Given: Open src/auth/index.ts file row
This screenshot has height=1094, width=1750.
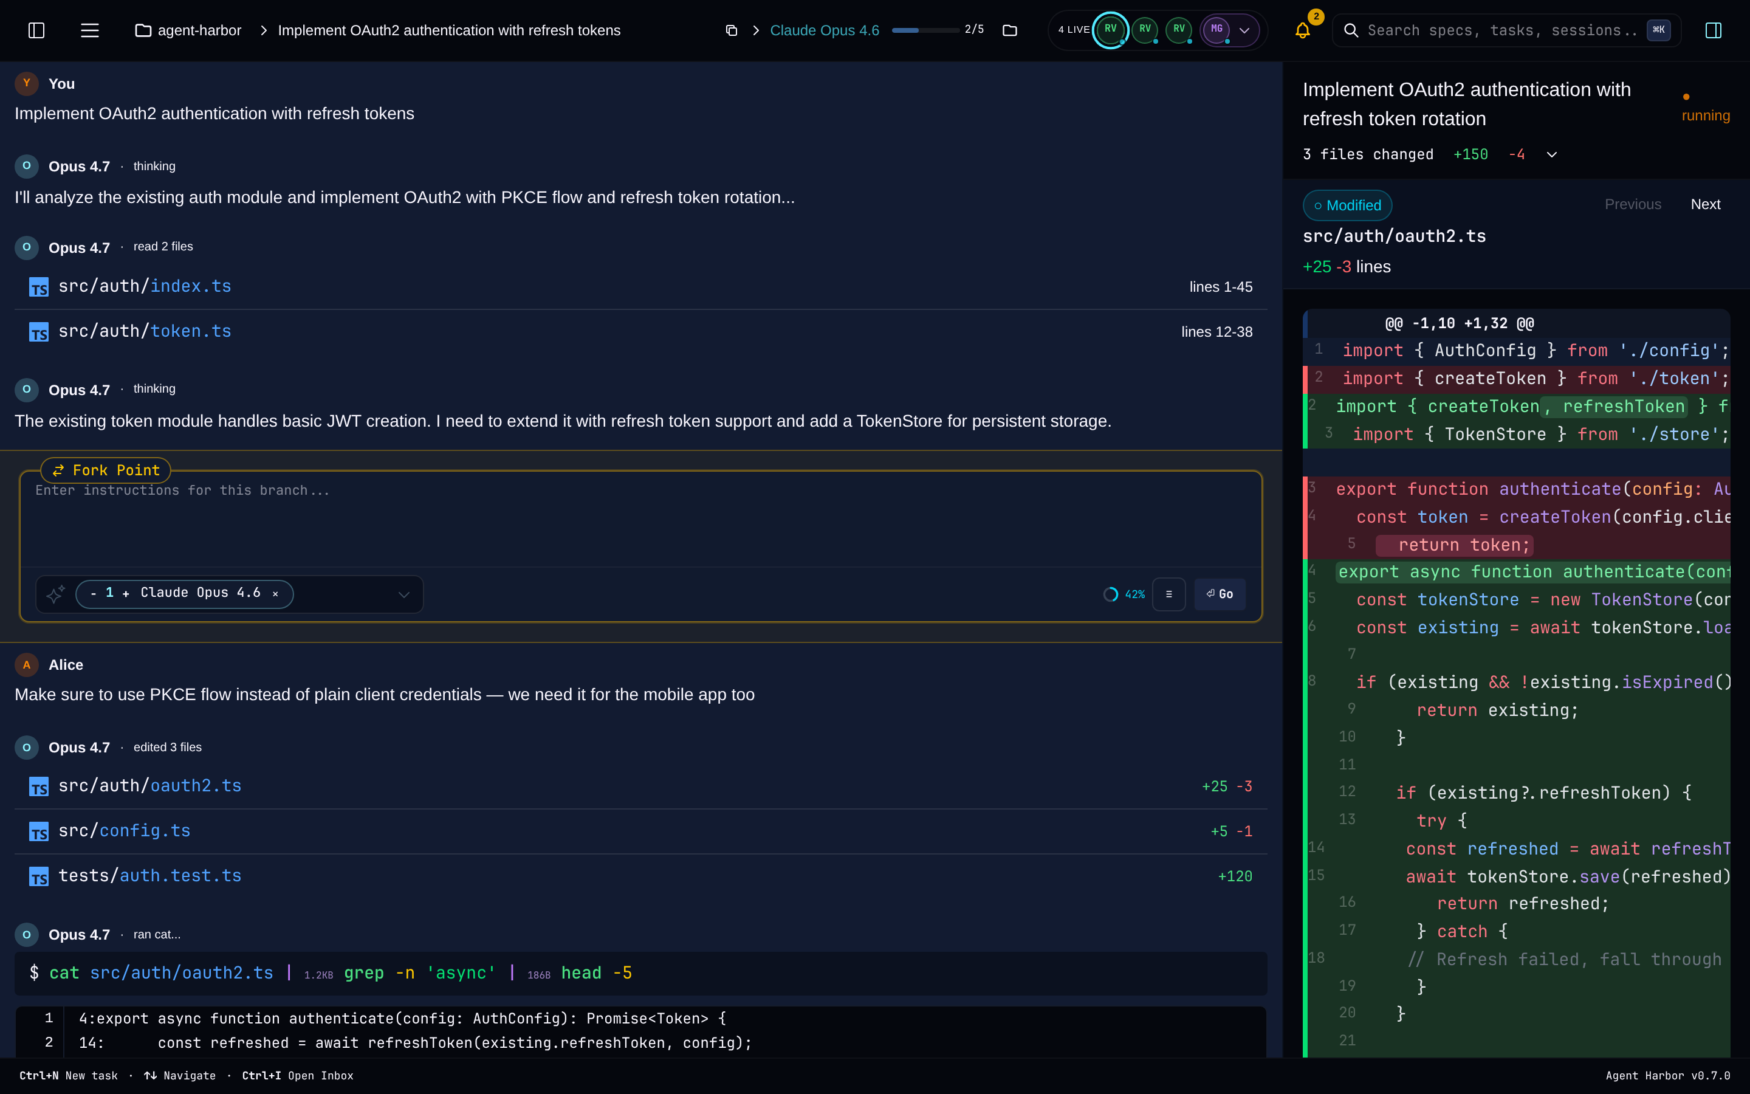Looking at the screenshot, I should coord(640,286).
